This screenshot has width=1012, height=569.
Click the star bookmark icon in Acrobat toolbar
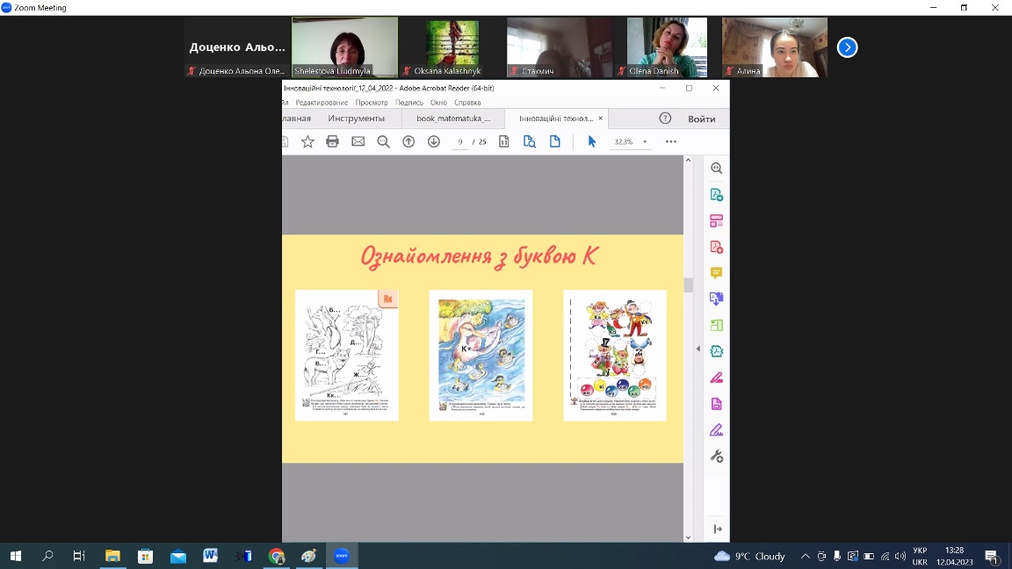coord(307,141)
